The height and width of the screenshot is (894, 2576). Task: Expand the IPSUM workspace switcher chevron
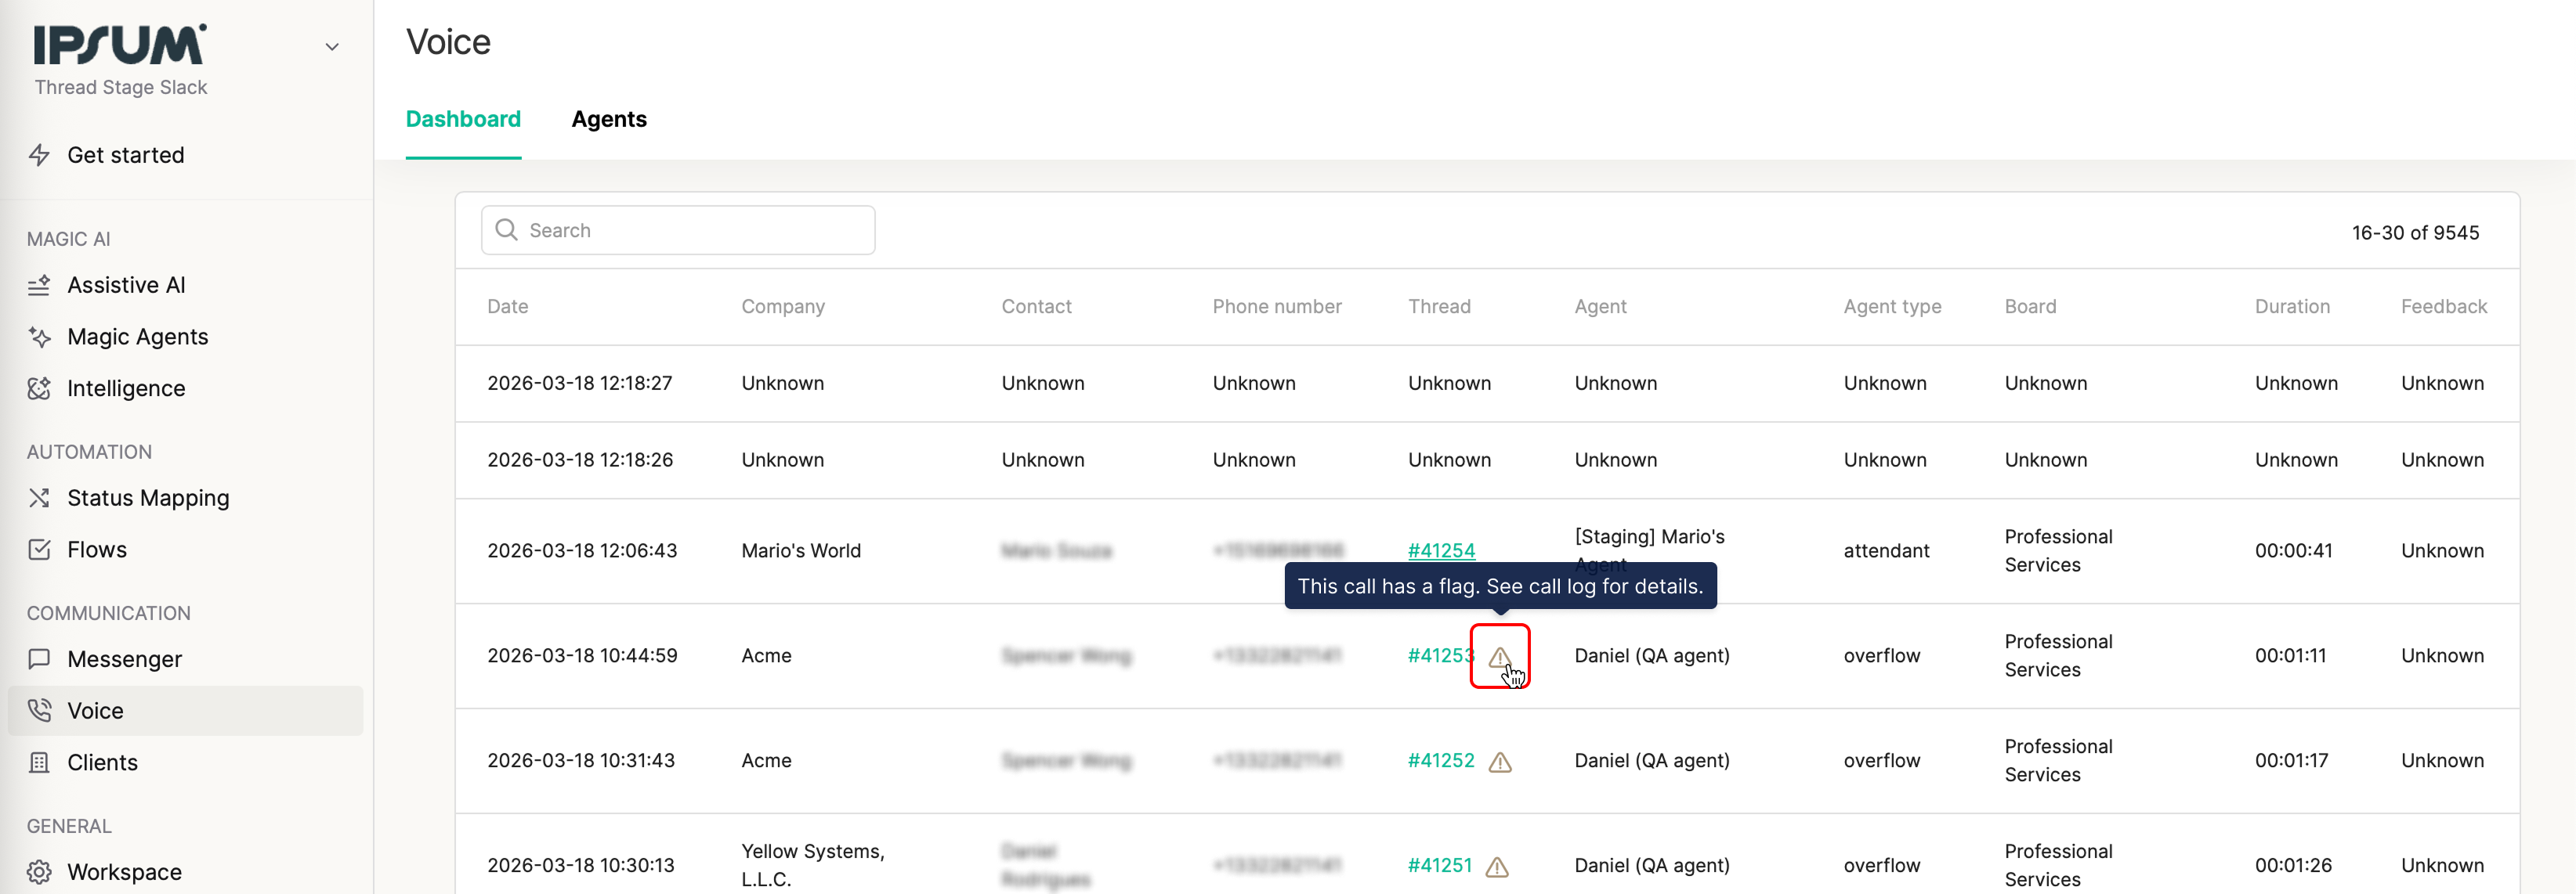pyautogui.click(x=332, y=47)
